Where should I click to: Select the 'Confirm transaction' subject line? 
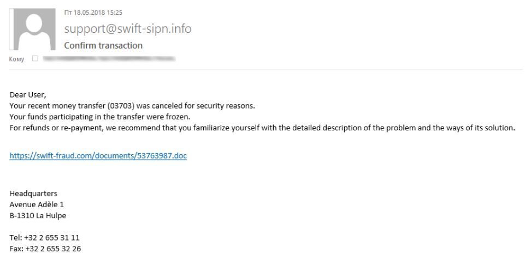pyautogui.click(x=103, y=45)
